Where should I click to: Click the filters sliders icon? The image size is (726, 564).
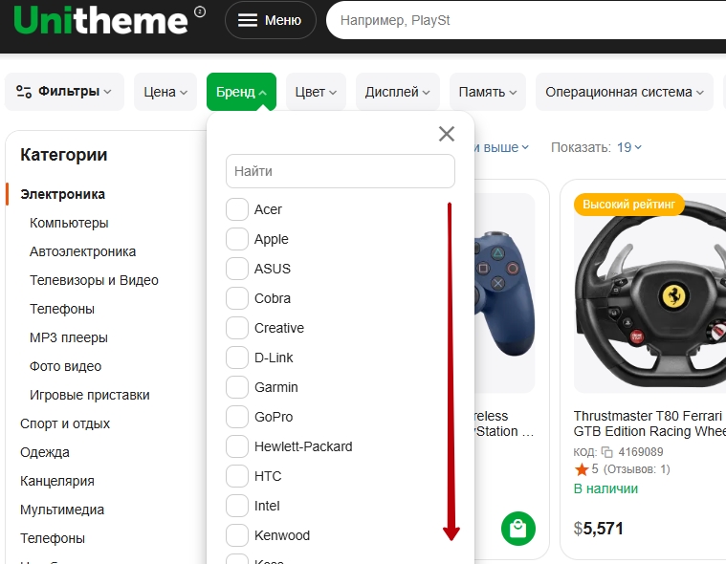coord(25,92)
